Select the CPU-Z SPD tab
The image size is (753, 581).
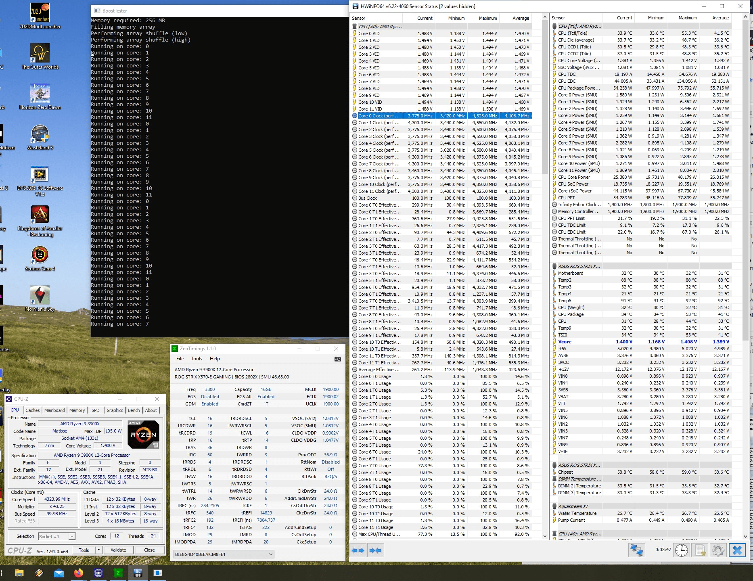[x=96, y=410]
